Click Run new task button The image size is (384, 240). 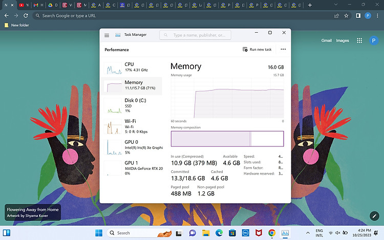pos(257,50)
